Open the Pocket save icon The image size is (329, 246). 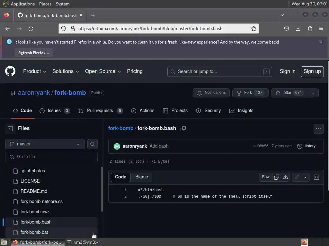point(286,29)
